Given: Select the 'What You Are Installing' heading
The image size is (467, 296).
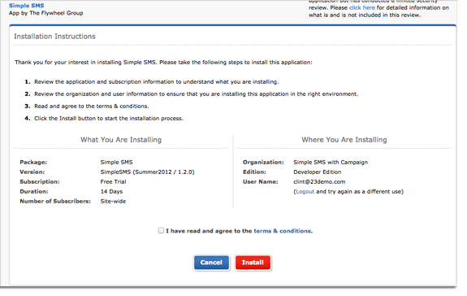Looking at the screenshot, I should (x=121, y=140).
